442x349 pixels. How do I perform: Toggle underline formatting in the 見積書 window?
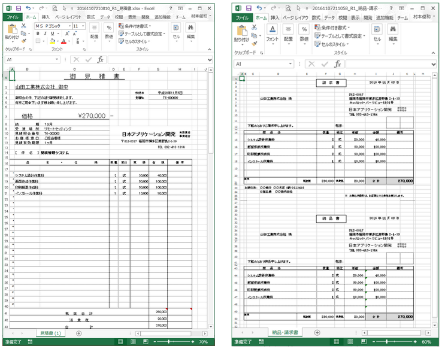click(53, 34)
